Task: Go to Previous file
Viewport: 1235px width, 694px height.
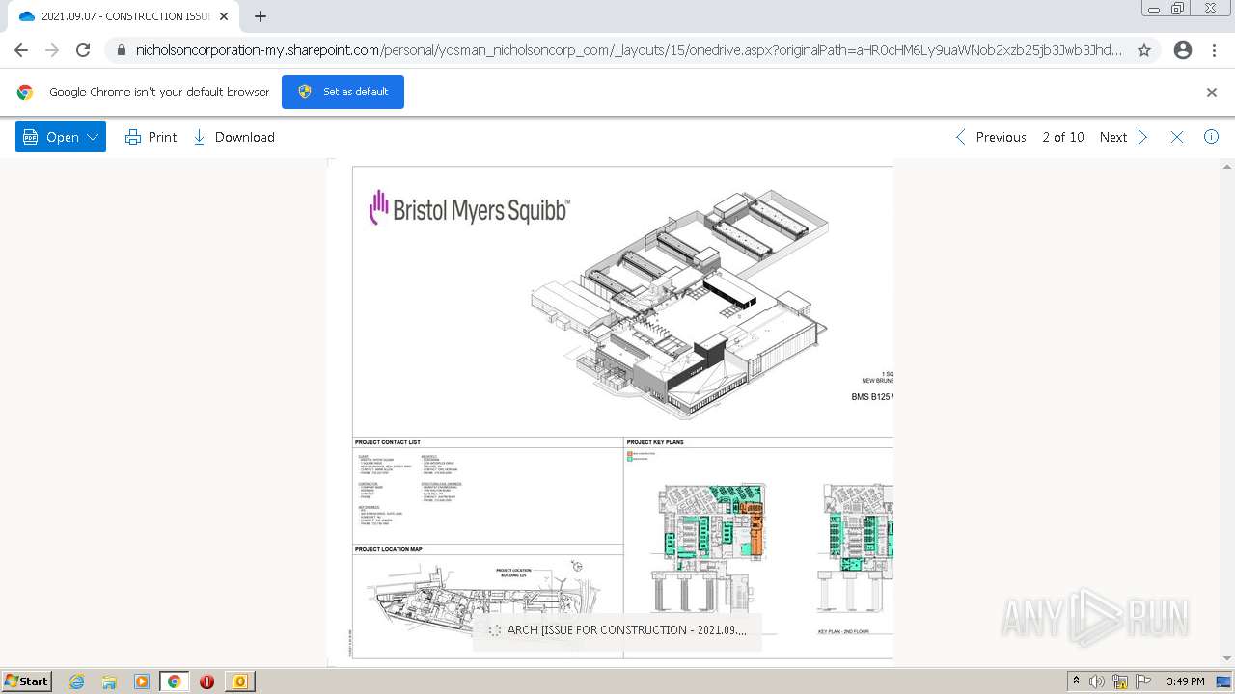Action: point(990,137)
